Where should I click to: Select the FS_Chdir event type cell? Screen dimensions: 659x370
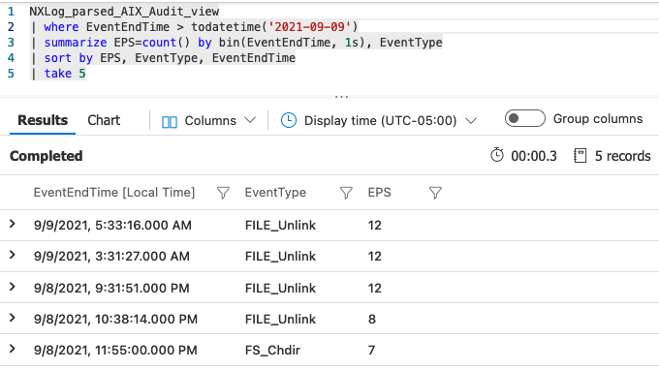click(x=272, y=350)
